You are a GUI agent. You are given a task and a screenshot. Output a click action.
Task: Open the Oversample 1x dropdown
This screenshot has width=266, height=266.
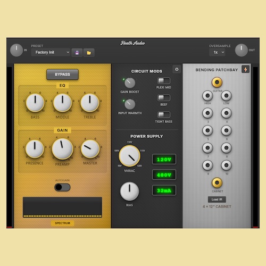pos(217,52)
